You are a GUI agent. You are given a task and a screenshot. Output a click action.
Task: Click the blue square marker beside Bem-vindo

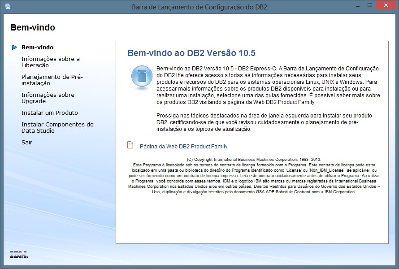pos(16,47)
